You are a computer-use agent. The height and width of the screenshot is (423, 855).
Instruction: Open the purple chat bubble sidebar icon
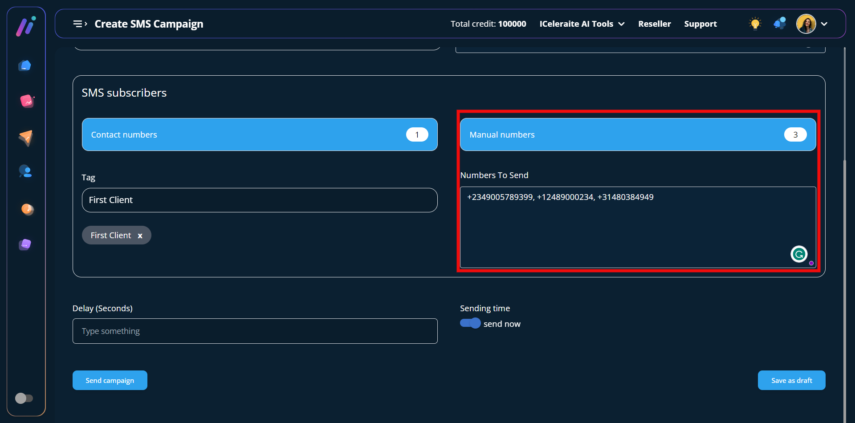click(x=25, y=244)
